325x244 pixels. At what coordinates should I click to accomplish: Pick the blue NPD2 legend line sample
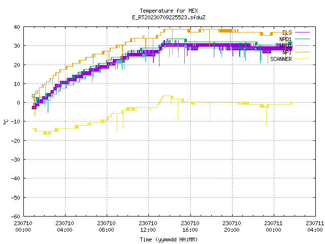tap(302, 45)
